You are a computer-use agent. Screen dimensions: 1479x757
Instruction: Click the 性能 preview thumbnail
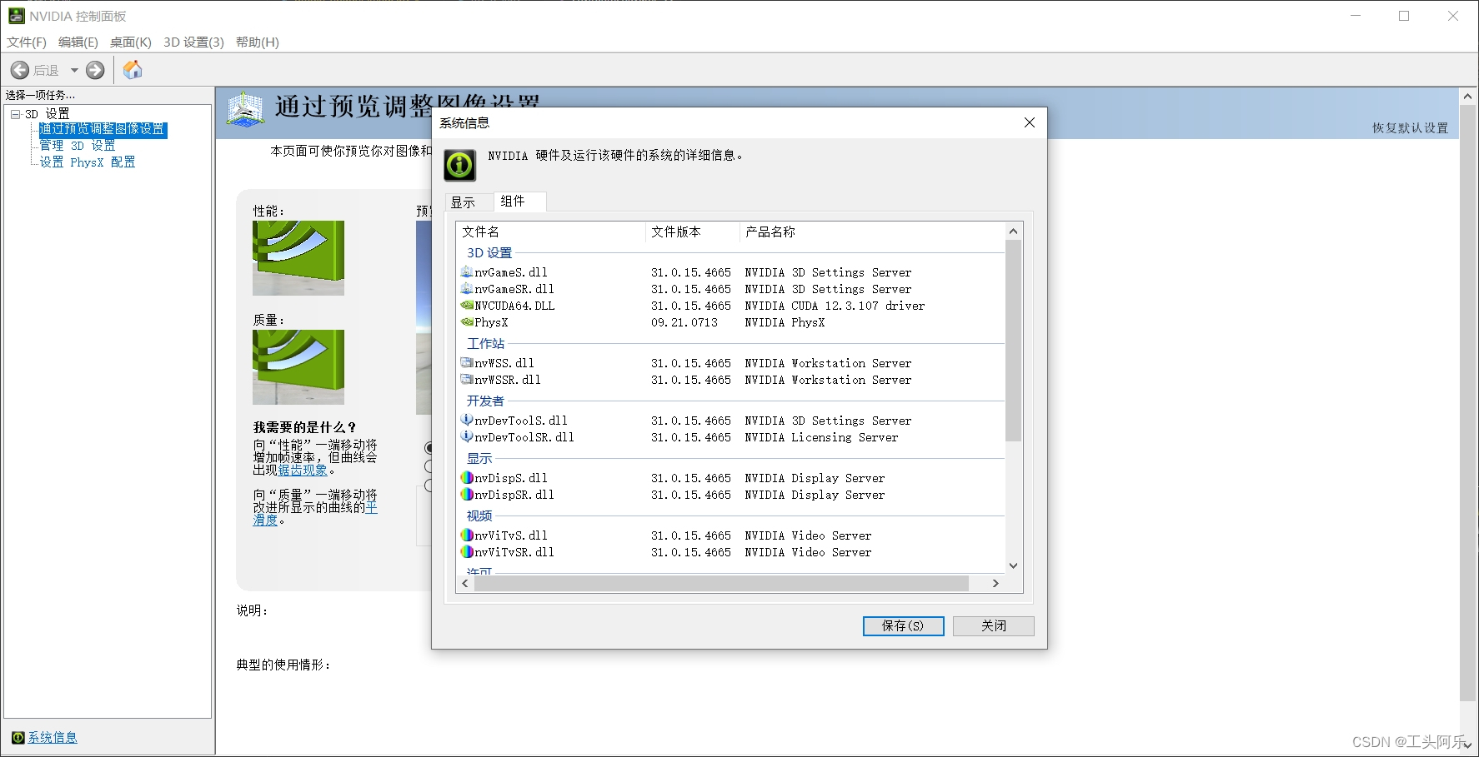click(298, 258)
